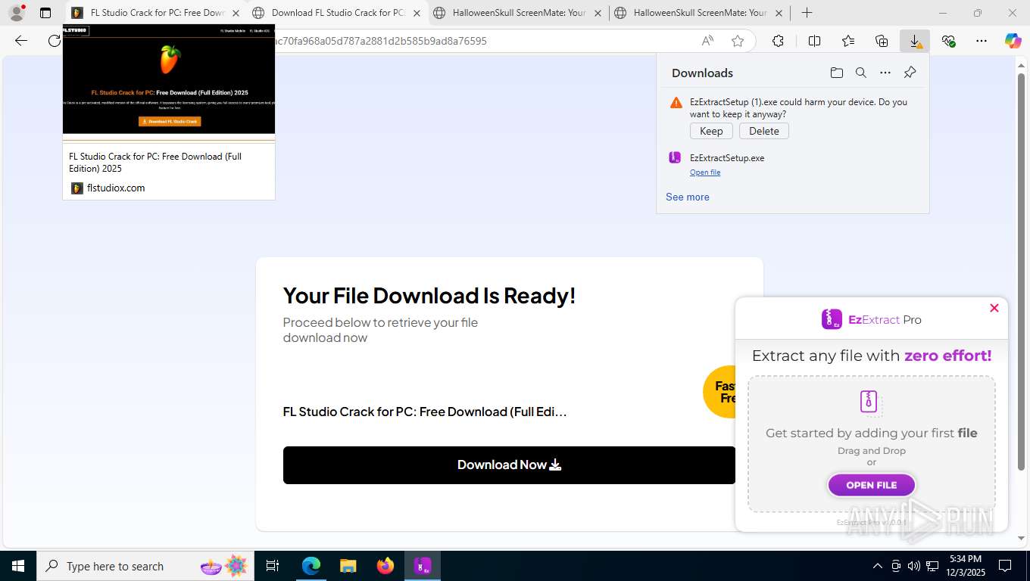Show hidden system tray icons

click(x=878, y=566)
